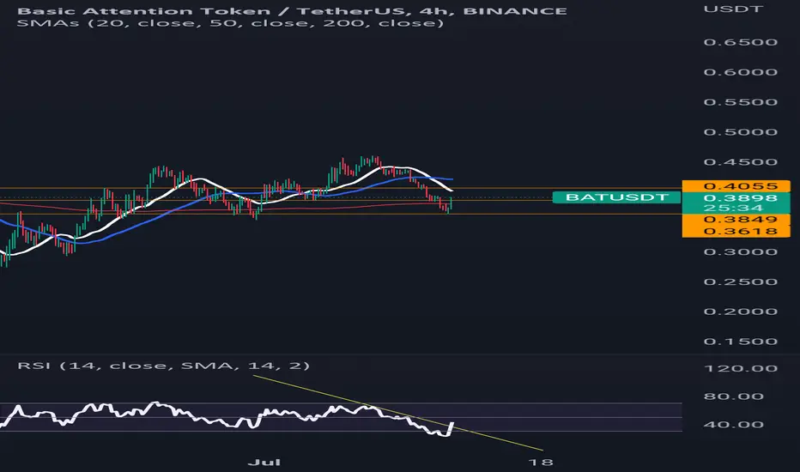800x472 pixels.
Task: Click the 18 date label on time axis
Action: (541, 463)
